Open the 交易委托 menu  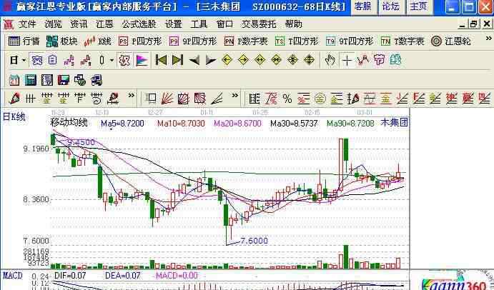[x=259, y=24]
